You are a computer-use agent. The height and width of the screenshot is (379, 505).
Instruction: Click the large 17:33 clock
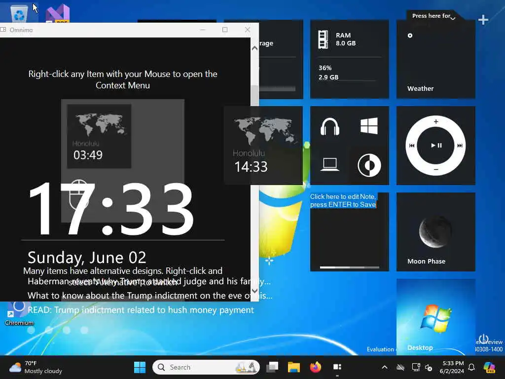(111, 208)
